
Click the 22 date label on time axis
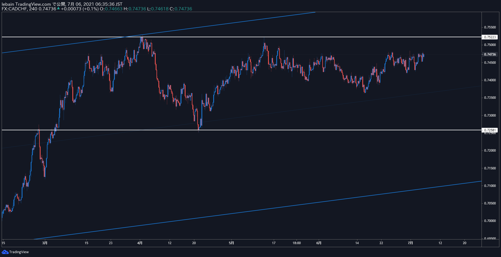(x=381, y=243)
